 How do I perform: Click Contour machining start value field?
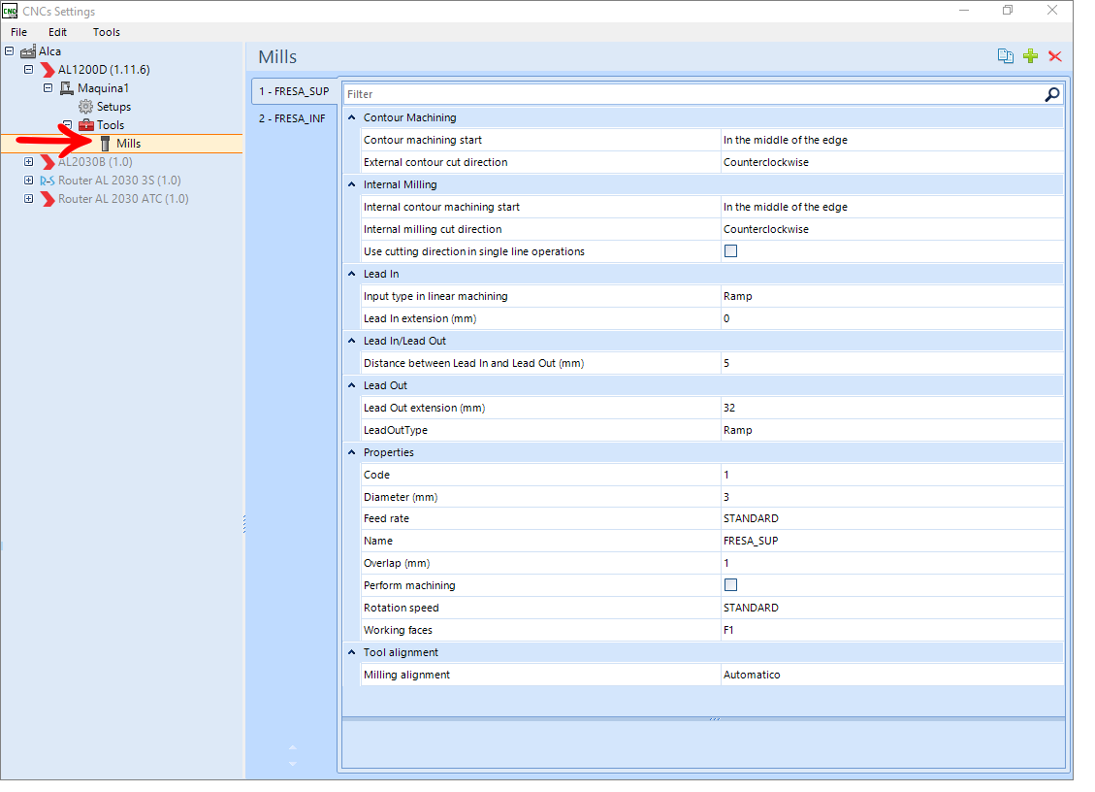[891, 140]
